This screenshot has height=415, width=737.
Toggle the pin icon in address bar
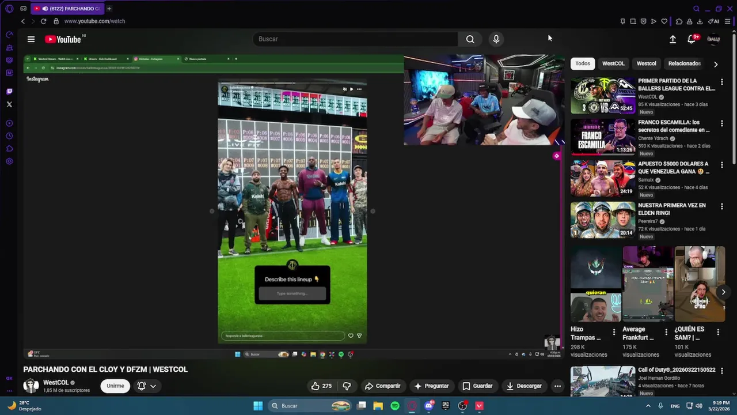pos(622,21)
